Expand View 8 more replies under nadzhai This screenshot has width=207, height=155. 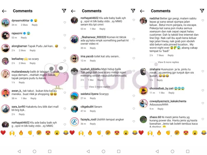click(168, 62)
